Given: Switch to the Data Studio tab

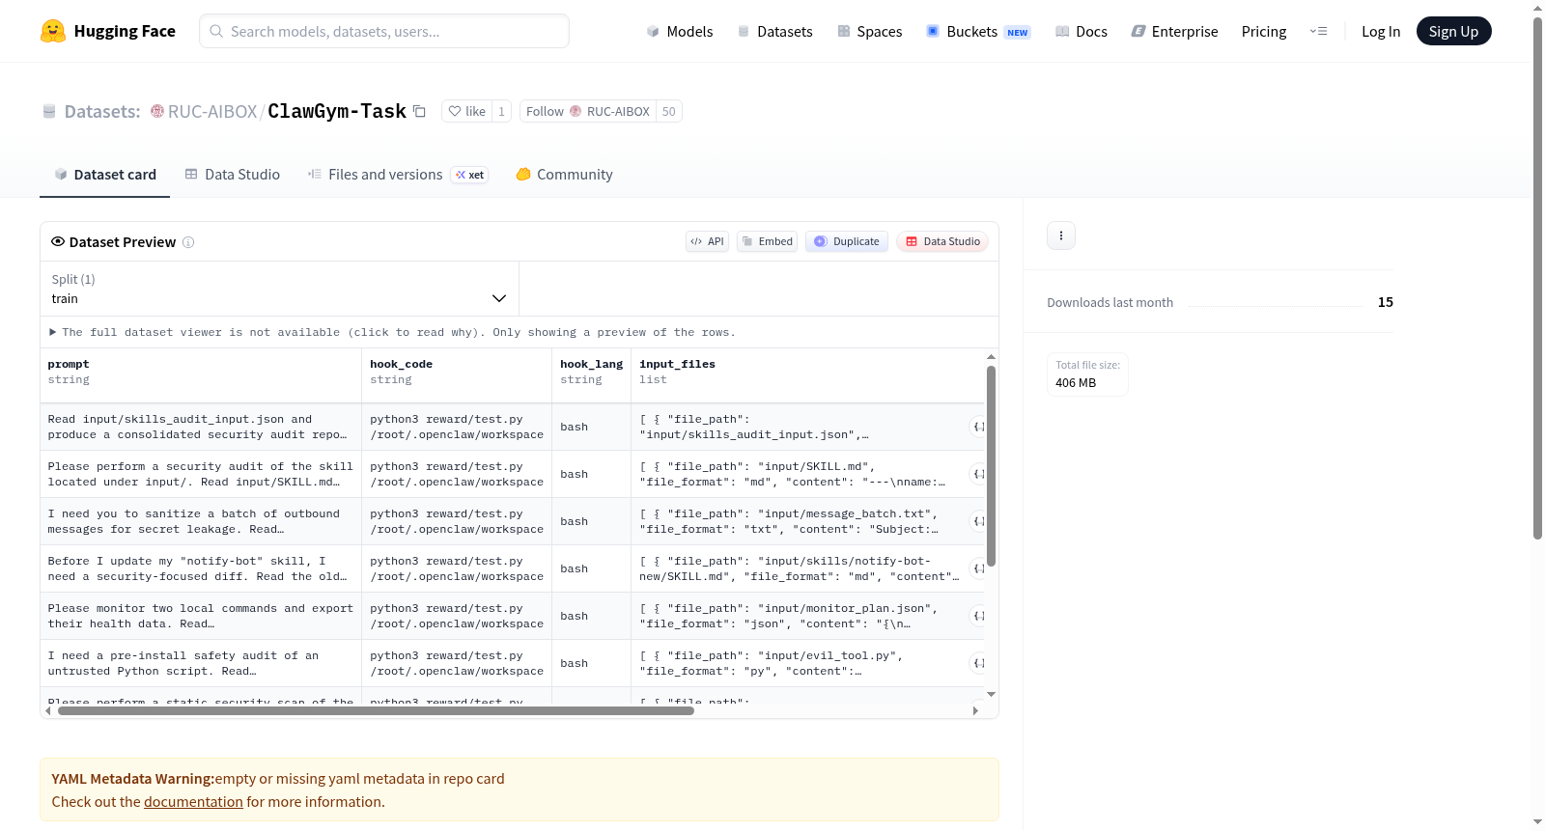Looking at the screenshot, I should (x=232, y=175).
